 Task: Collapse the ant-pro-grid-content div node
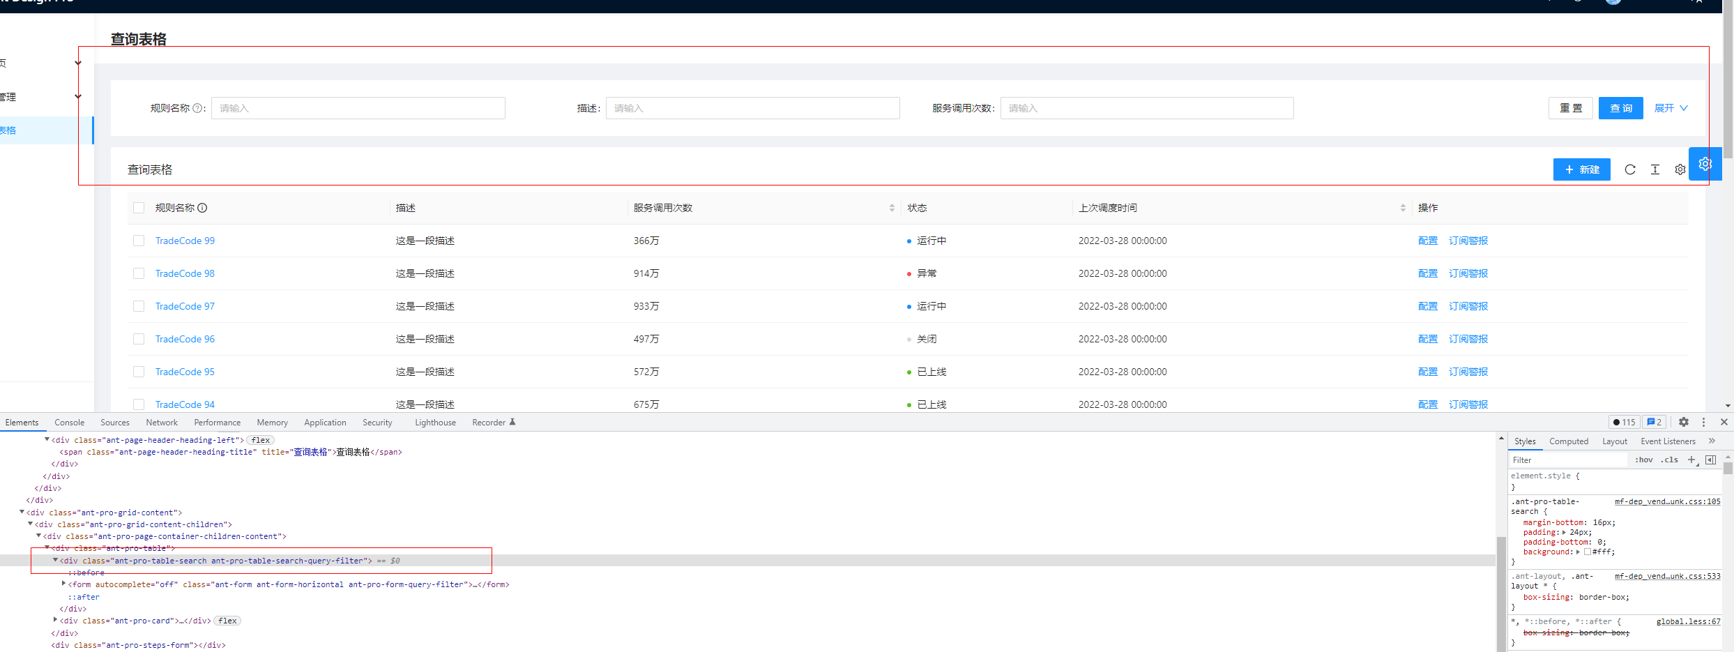[22, 512]
